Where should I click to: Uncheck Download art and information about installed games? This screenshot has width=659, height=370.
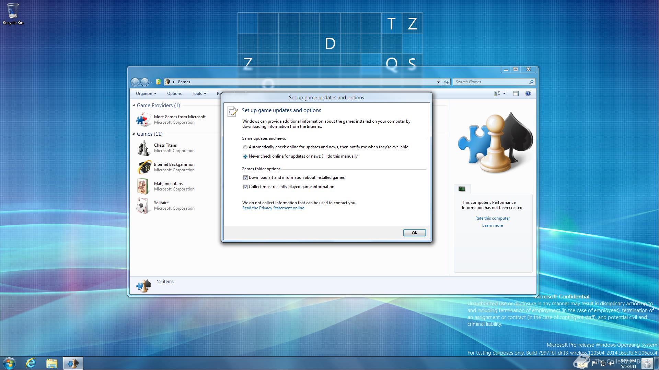[245, 178]
